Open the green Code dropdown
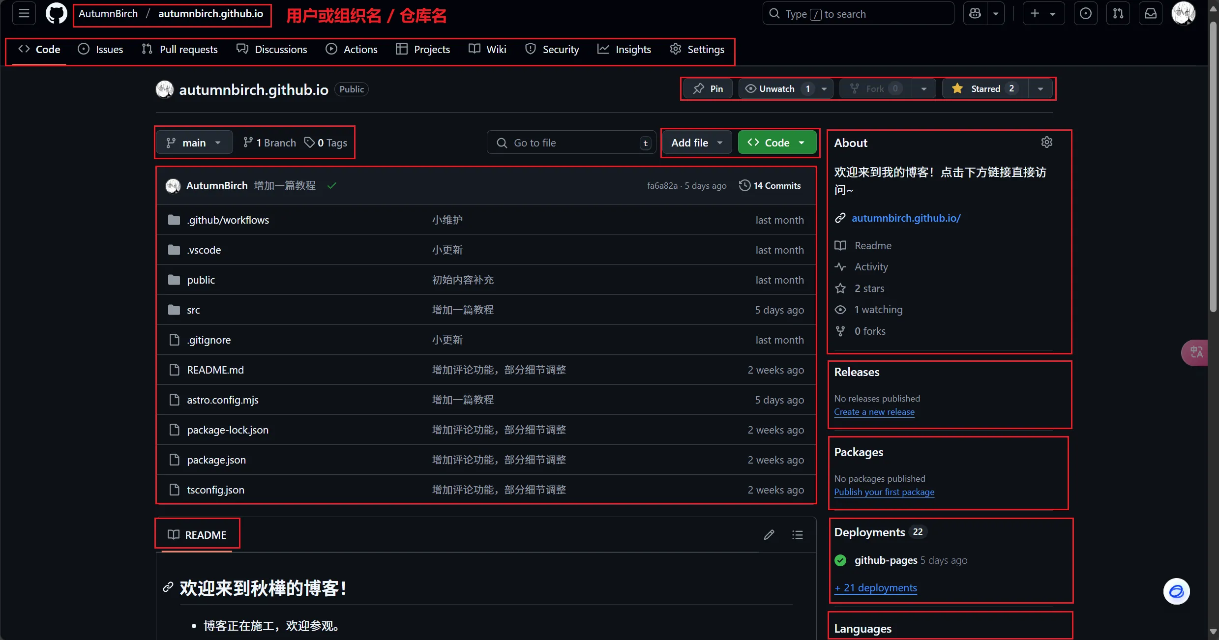 pyautogui.click(x=777, y=143)
